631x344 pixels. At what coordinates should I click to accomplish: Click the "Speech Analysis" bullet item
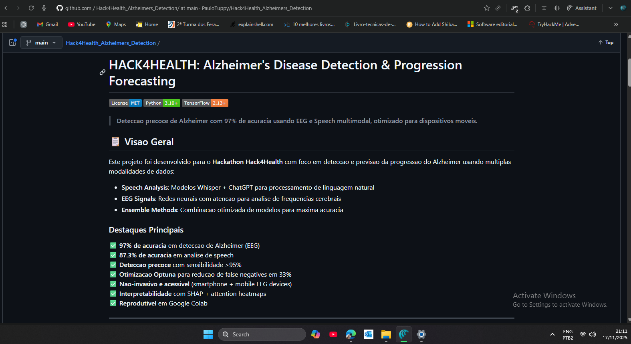(248, 187)
